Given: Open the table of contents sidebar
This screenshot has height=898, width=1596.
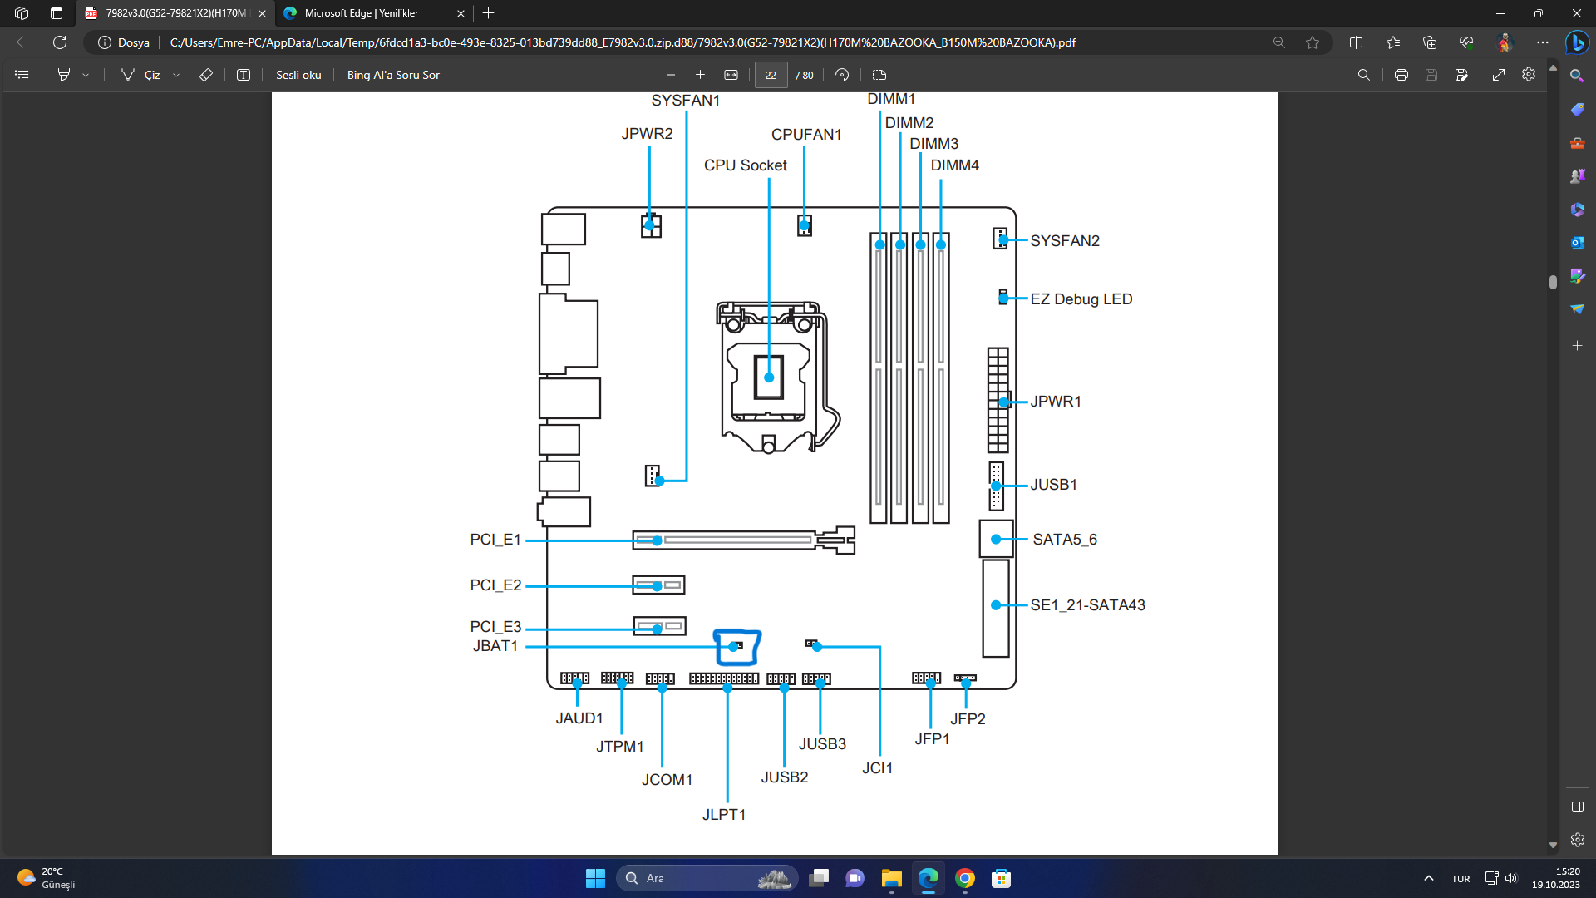Looking at the screenshot, I should 22,75.
